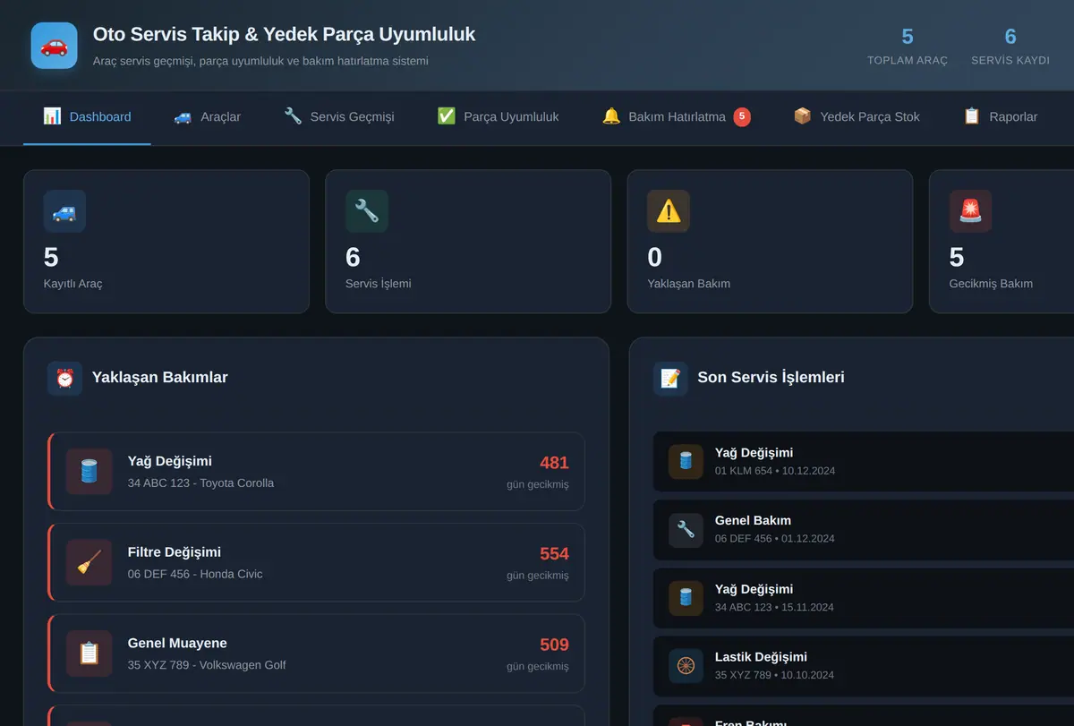
Task: Click the 554 gün gecikmiş value
Action: pyautogui.click(x=538, y=562)
